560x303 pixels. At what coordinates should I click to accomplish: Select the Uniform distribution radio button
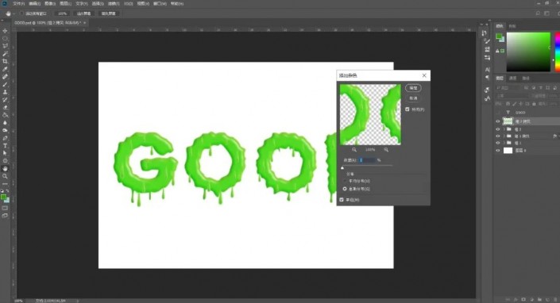pyautogui.click(x=345, y=181)
